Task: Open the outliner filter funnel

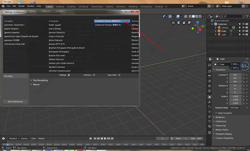Action: (247, 16)
